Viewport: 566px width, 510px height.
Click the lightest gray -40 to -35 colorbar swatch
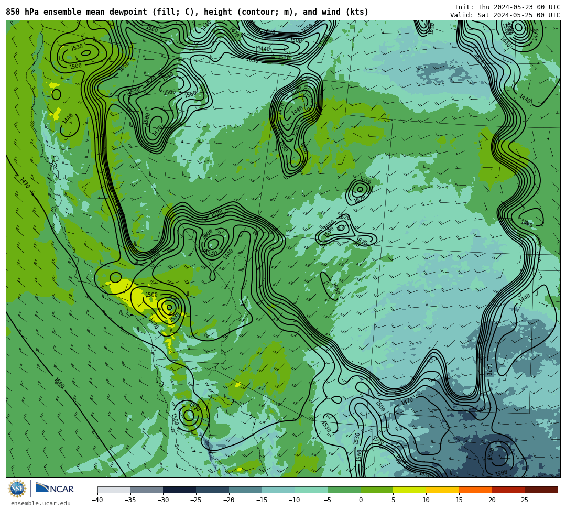114,490
